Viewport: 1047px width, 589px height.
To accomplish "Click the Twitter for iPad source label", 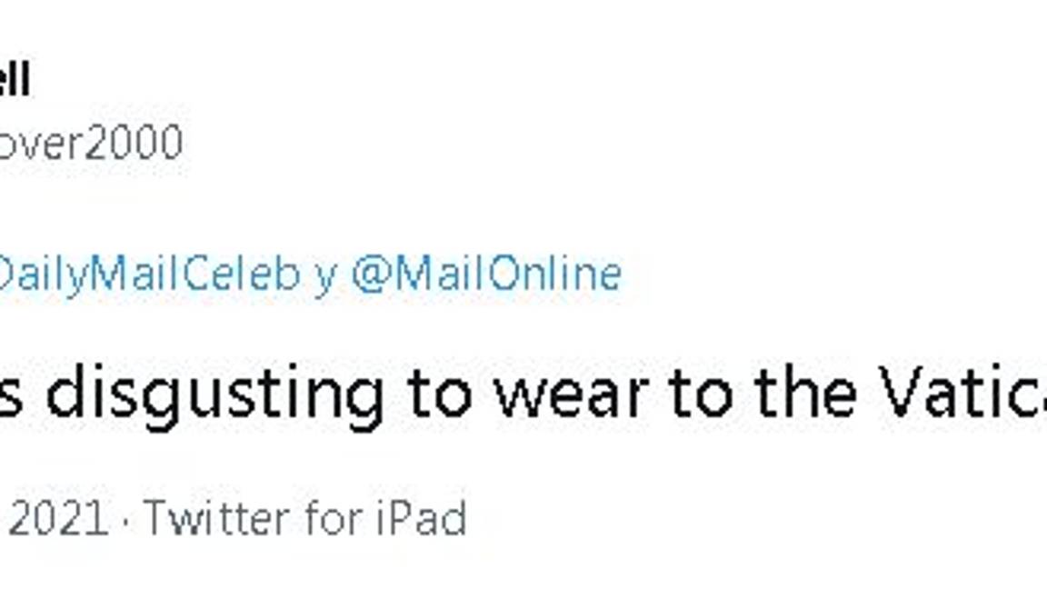I will 304,519.
